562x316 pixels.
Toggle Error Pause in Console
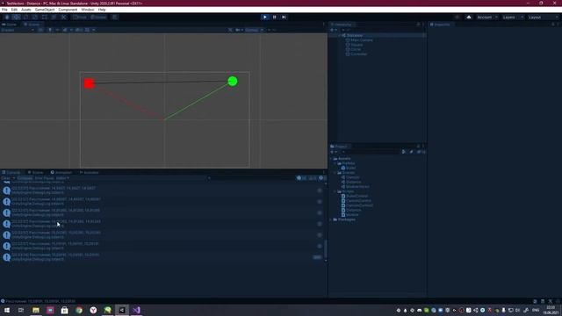(44, 178)
